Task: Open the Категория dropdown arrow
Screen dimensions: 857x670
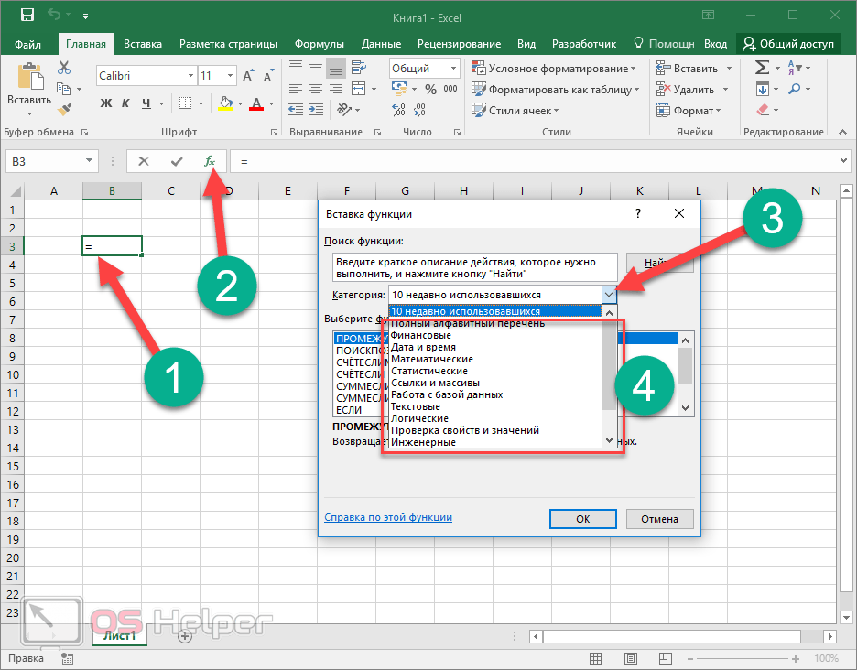Action: tap(610, 295)
